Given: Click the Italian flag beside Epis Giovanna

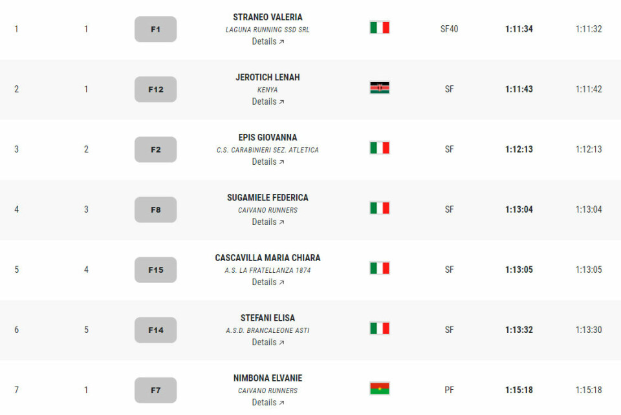Looking at the screenshot, I should (380, 148).
